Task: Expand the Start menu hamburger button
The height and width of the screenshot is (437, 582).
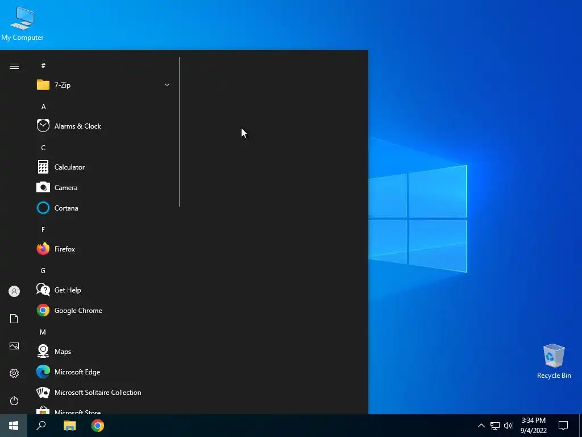Action: 14,66
